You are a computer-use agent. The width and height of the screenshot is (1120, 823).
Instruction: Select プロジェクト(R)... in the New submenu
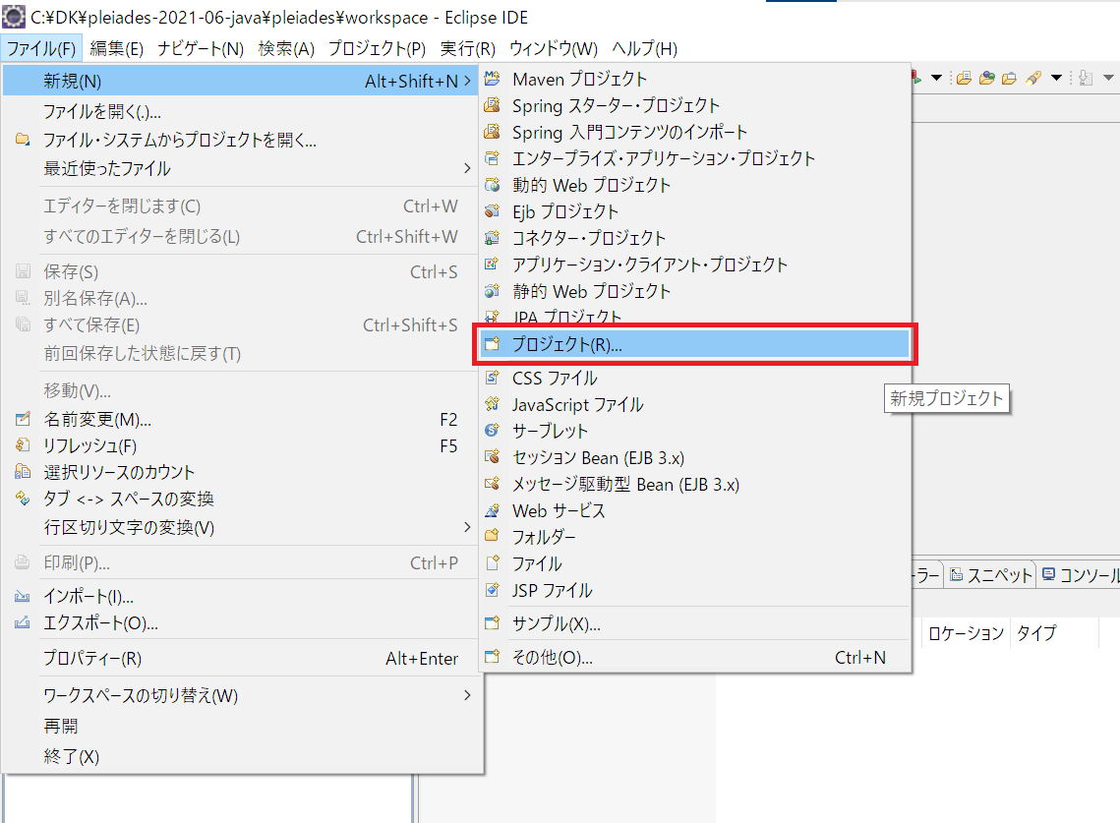click(x=694, y=344)
